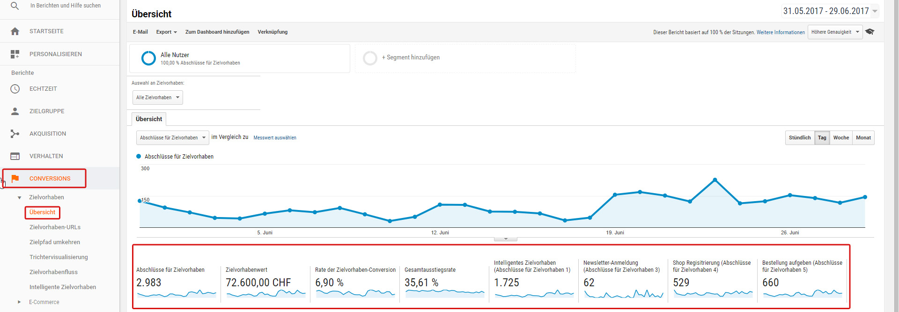Image resolution: width=899 pixels, height=312 pixels.
Task: Click the E-Mail button
Action: pos(140,32)
